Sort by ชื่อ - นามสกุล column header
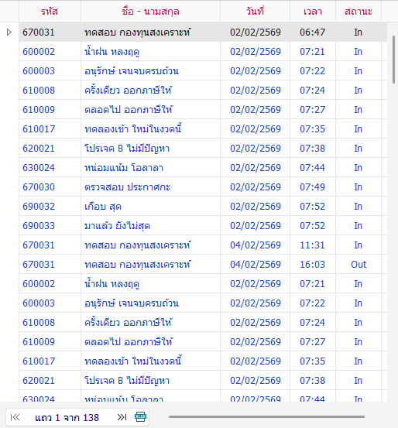The height and width of the screenshot is (428, 398). coord(150,12)
